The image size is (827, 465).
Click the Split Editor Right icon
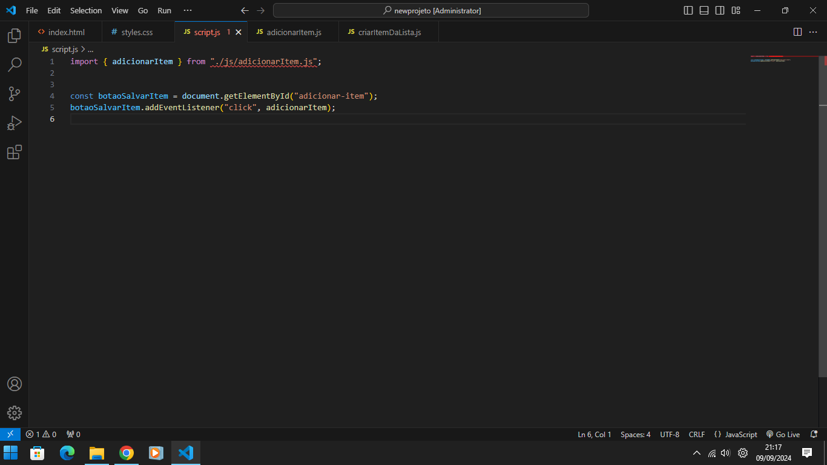(x=797, y=32)
